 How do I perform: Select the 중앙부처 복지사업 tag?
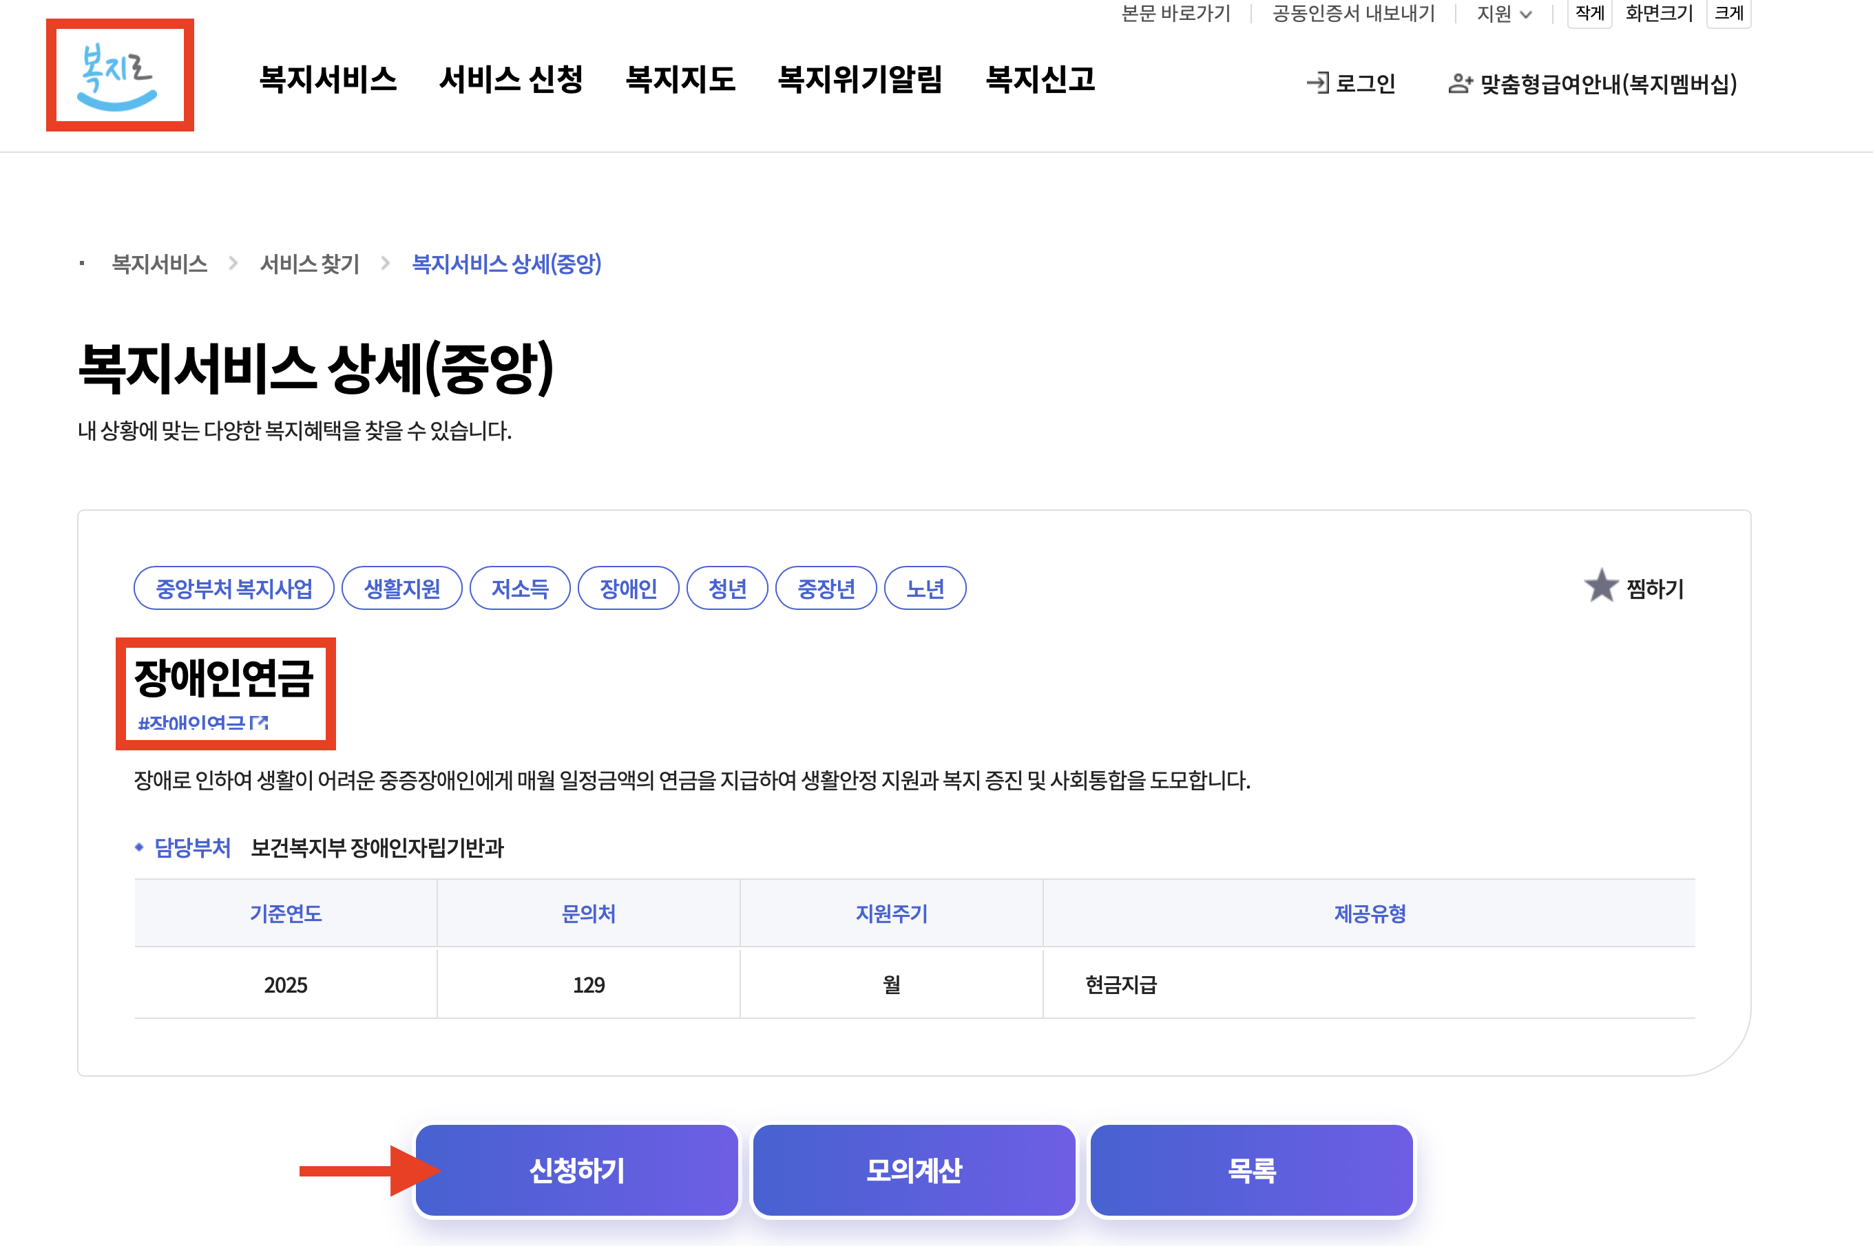click(233, 589)
